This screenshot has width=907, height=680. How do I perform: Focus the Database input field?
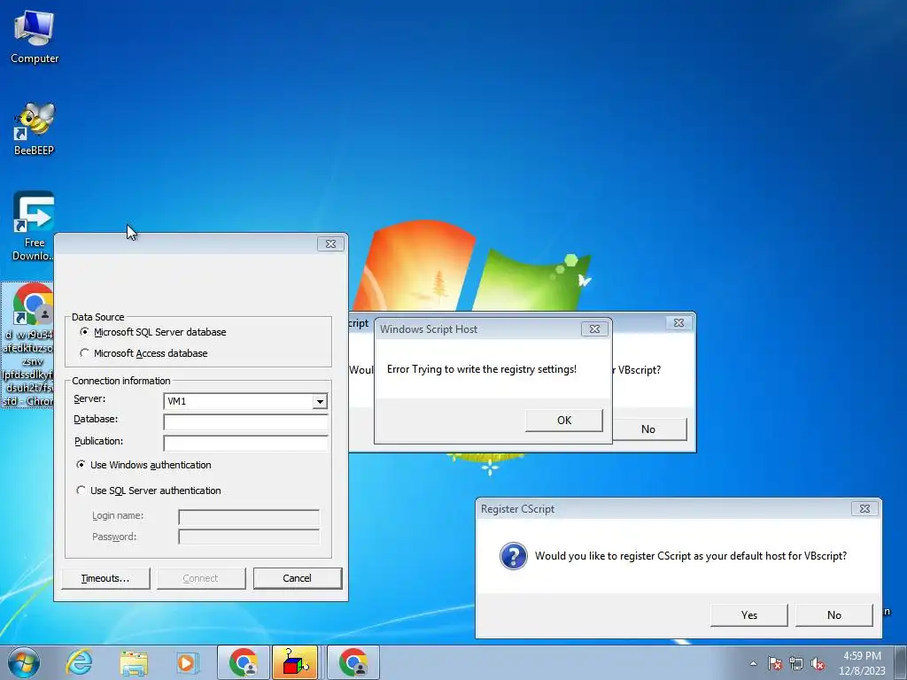coord(246,422)
